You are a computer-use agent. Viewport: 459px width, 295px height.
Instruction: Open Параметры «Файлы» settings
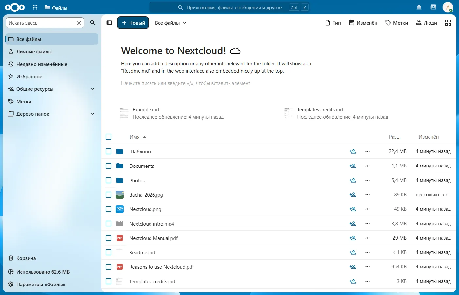pos(52,284)
